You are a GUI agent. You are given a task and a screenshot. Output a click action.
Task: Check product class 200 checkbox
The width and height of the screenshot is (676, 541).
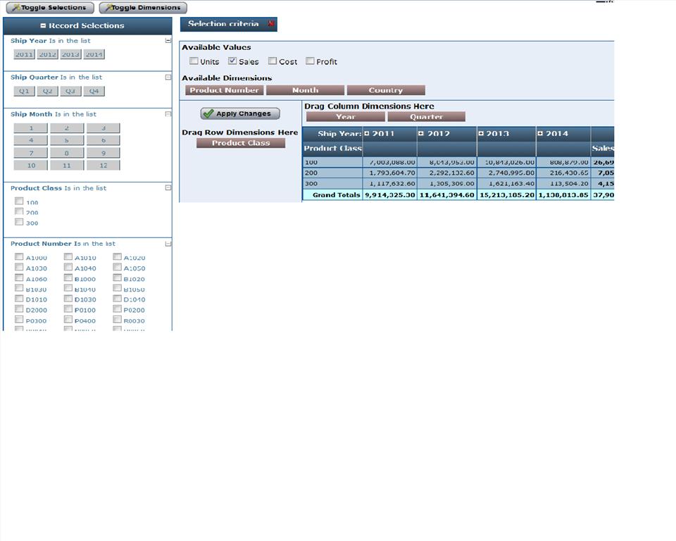(19, 211)
